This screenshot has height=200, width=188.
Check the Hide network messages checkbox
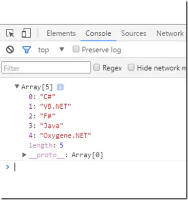[x=131, y=67]
